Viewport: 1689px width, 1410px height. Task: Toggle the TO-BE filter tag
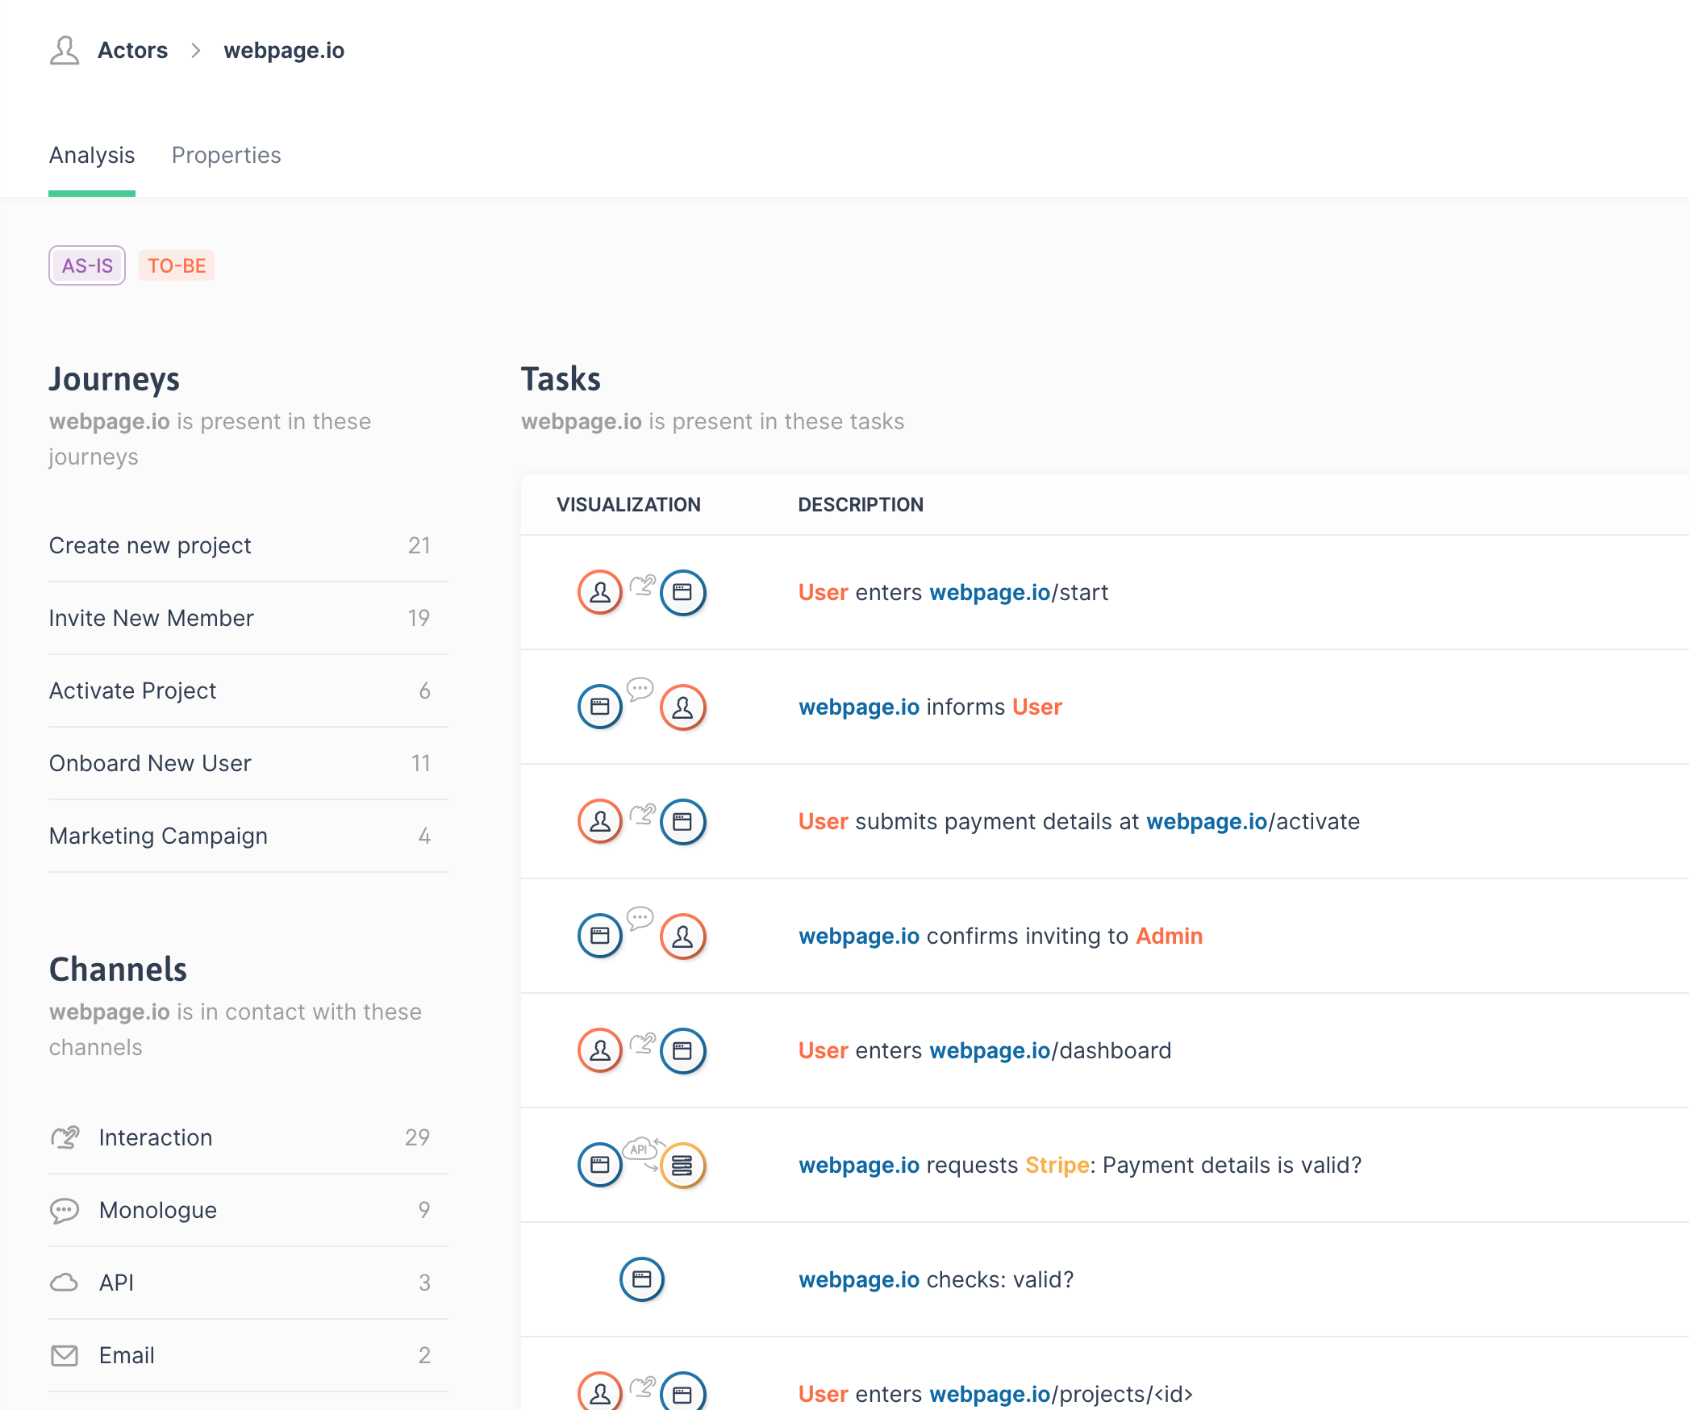(x=177, y=265)
